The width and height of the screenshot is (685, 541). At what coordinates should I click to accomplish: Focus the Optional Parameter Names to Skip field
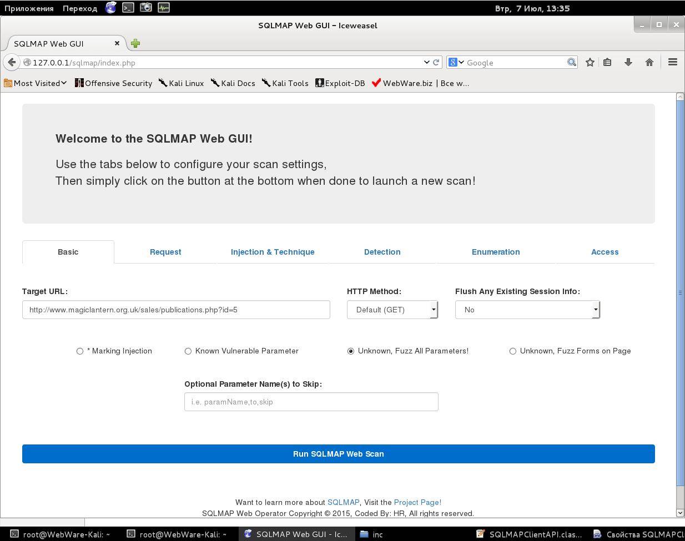[x=311, y=402]
